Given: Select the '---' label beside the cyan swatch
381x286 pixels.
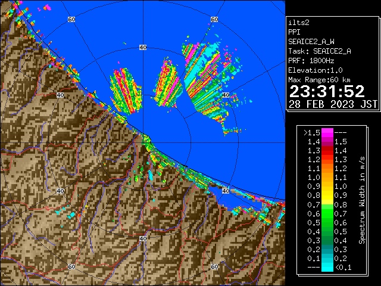Looking at the screenshot, I should coord(314,268).
